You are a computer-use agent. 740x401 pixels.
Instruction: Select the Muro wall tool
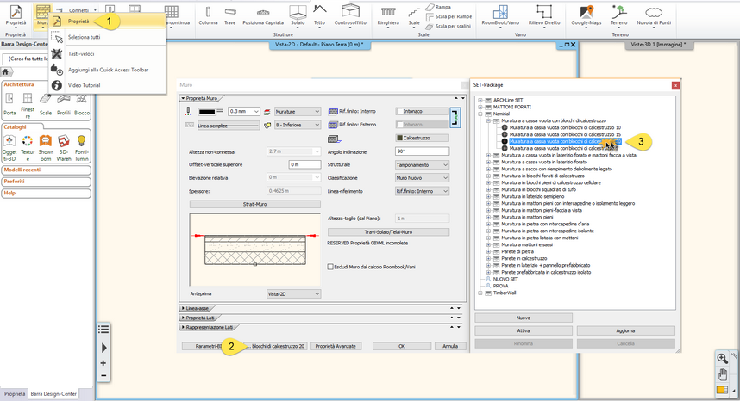(42, 15)
